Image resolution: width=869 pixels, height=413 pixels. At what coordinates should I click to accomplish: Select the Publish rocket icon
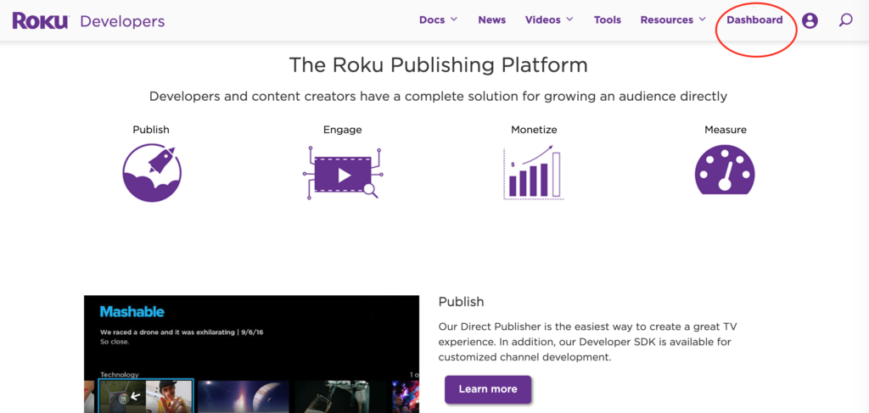(152, 172)
